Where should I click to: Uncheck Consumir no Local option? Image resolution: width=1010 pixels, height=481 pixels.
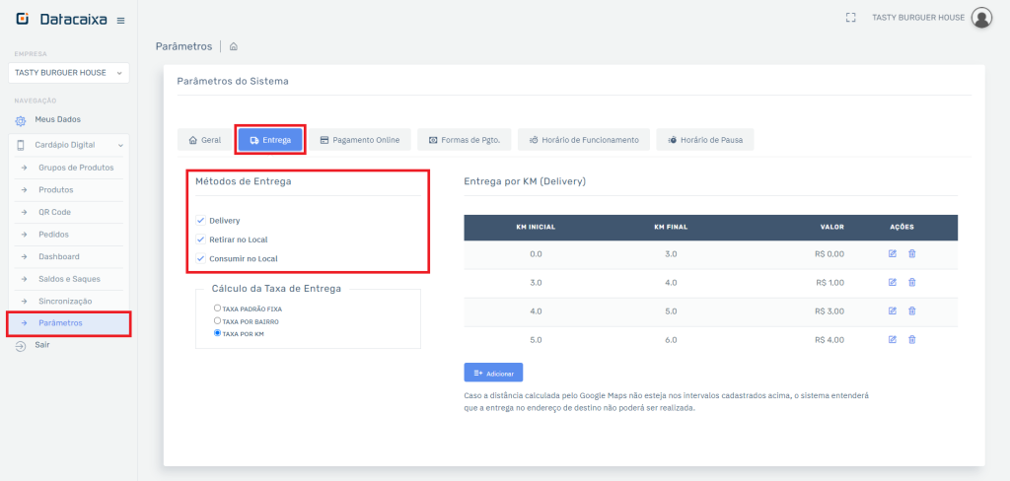point(200,259)
